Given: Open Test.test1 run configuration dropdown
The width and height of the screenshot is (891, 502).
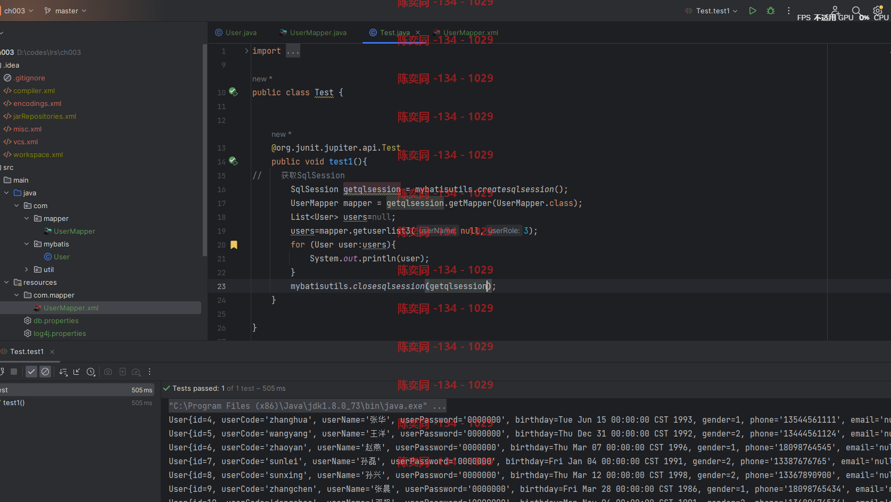Looking at the screenshot, I should [x=712, y=11].
